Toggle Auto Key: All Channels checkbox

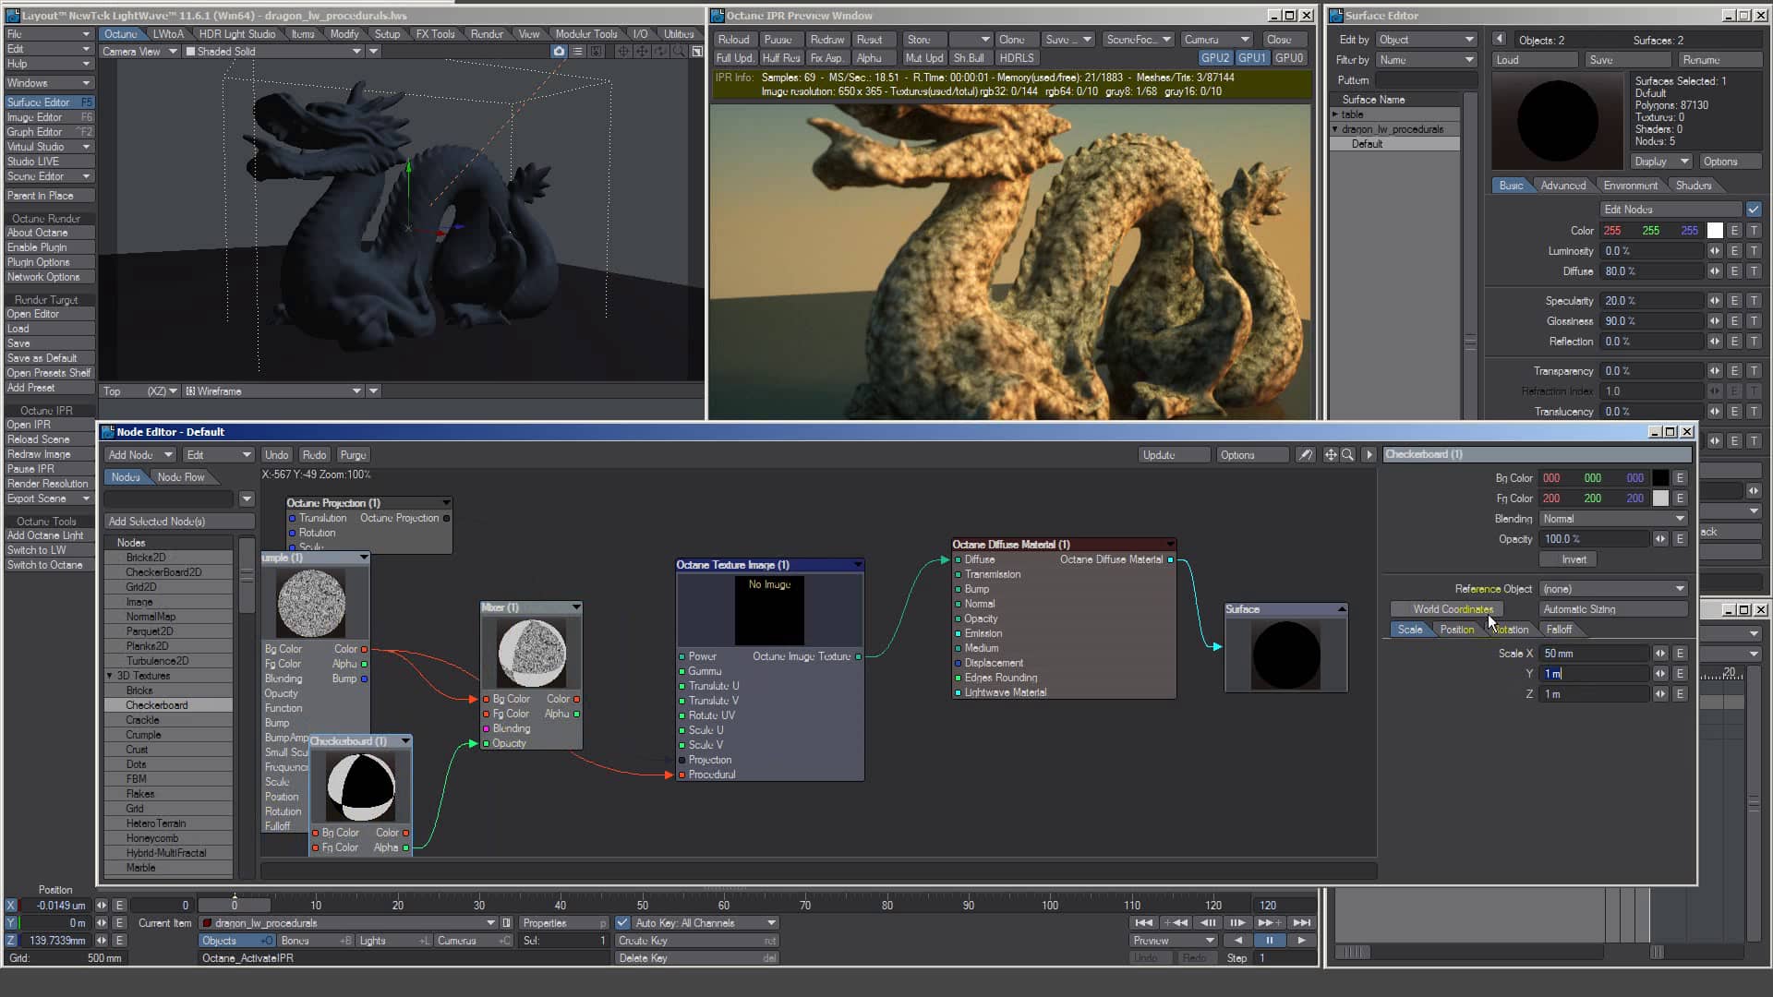pos(622,922)
